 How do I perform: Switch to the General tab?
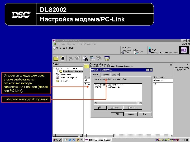(x=96, y=75)
